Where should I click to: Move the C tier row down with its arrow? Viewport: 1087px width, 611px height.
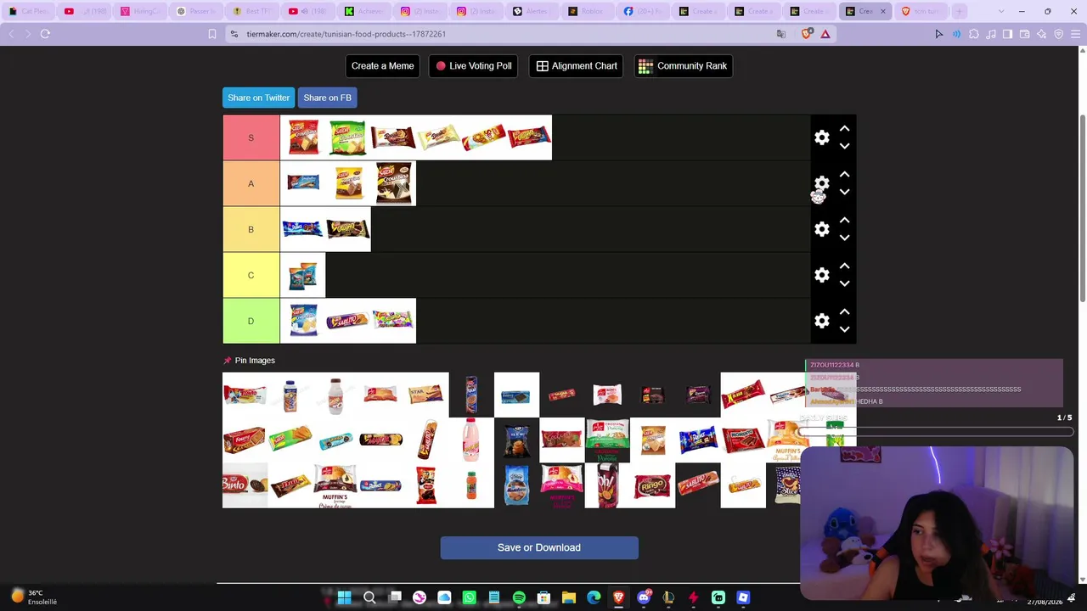point(844,284)
